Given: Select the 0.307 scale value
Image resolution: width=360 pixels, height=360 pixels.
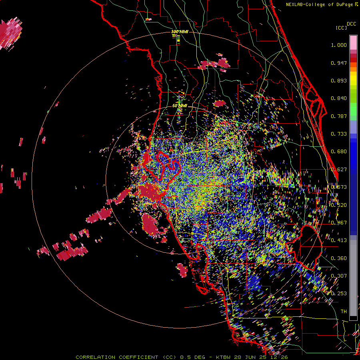Looking at the screenshot, I should pyautogui.click(x=339, y=276).
